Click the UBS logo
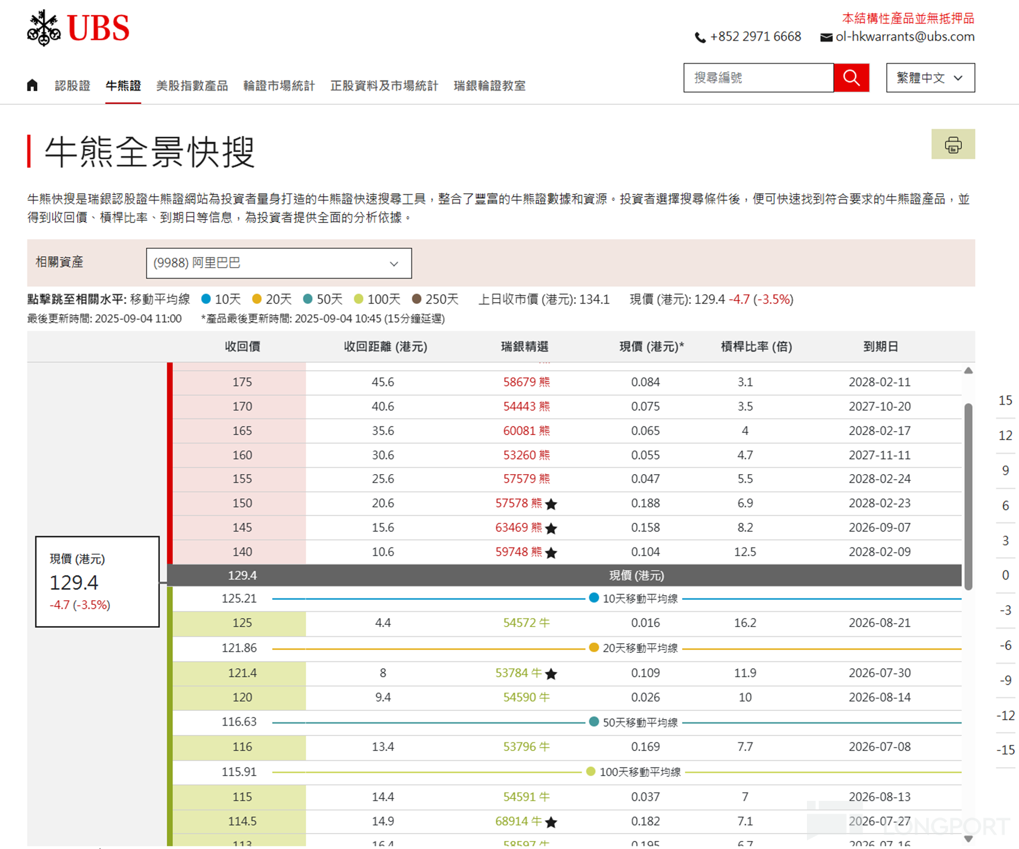 [x=78, y=28]
